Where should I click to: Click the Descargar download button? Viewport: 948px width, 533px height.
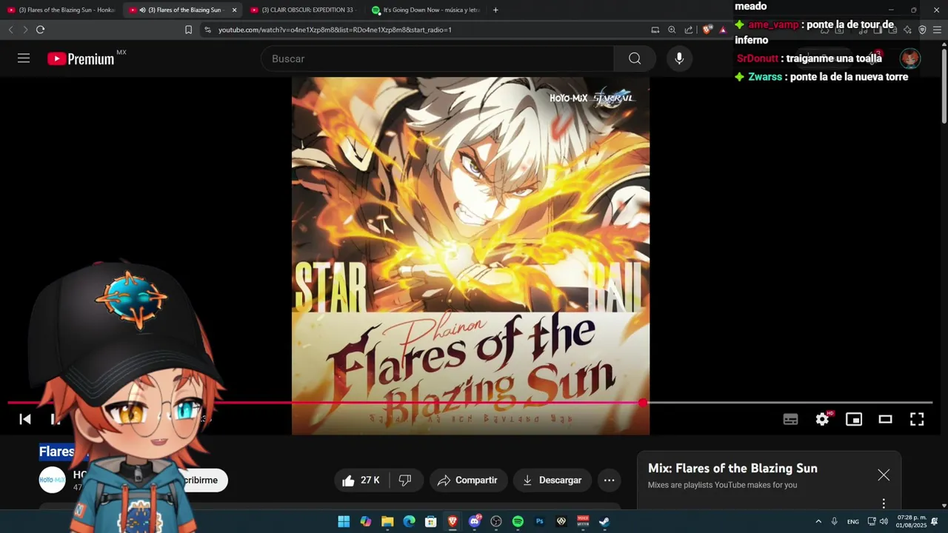tap(553, 480)
